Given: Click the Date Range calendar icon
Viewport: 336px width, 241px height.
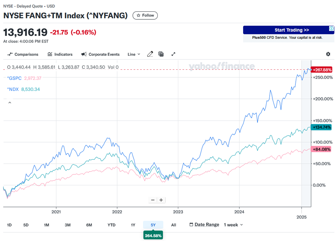Looking at the screenshot, I should point(191,225).
